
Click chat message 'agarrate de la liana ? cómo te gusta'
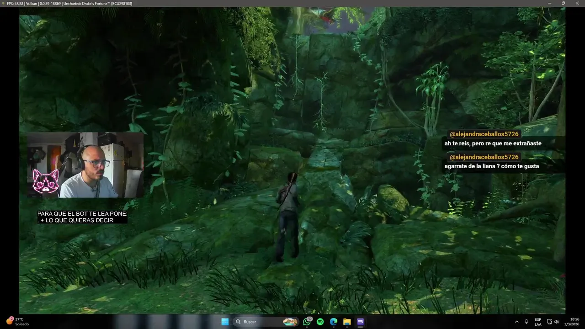coord(492,166)
